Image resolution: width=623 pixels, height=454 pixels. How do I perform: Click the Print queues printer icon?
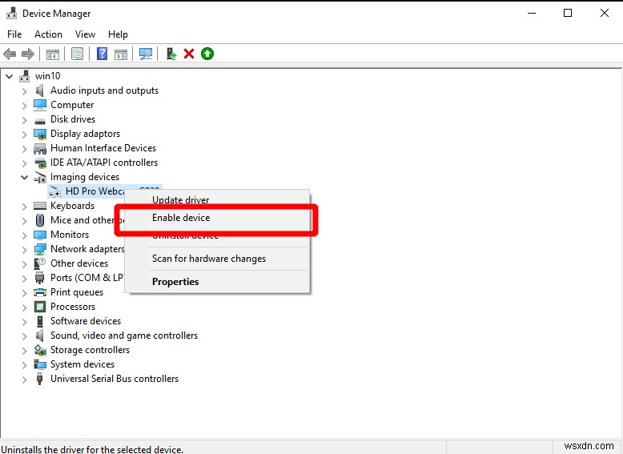click(40, 292)
